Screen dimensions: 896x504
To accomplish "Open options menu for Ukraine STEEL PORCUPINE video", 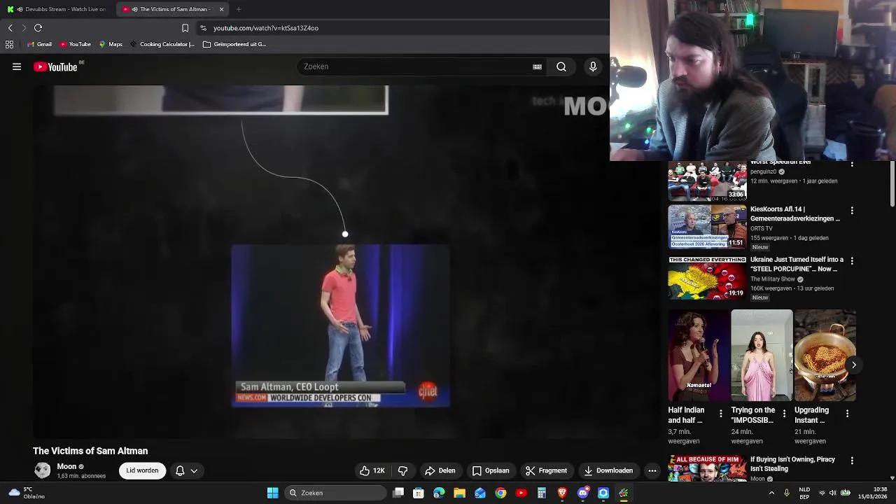I will [x=852, y=260].
